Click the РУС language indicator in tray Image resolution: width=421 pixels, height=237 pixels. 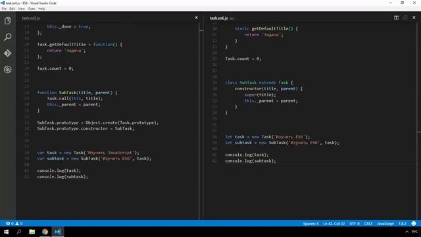(x=415, y=232)
